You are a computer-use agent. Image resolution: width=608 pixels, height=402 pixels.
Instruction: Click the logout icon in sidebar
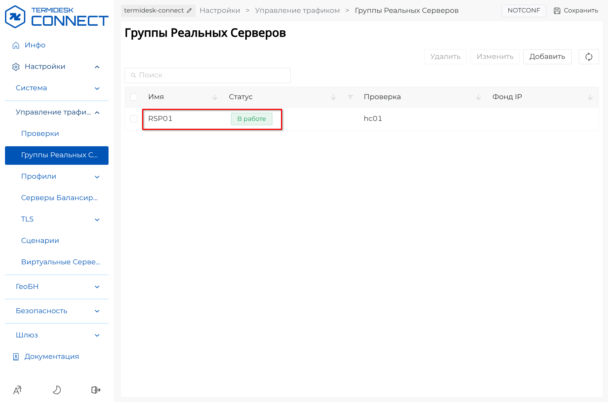click(96, 390)
